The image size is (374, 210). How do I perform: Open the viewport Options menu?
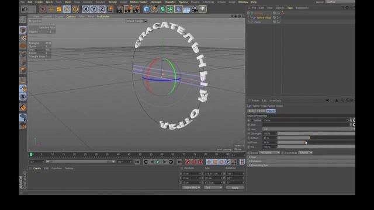pyautogui.click(x=71, y=16)
